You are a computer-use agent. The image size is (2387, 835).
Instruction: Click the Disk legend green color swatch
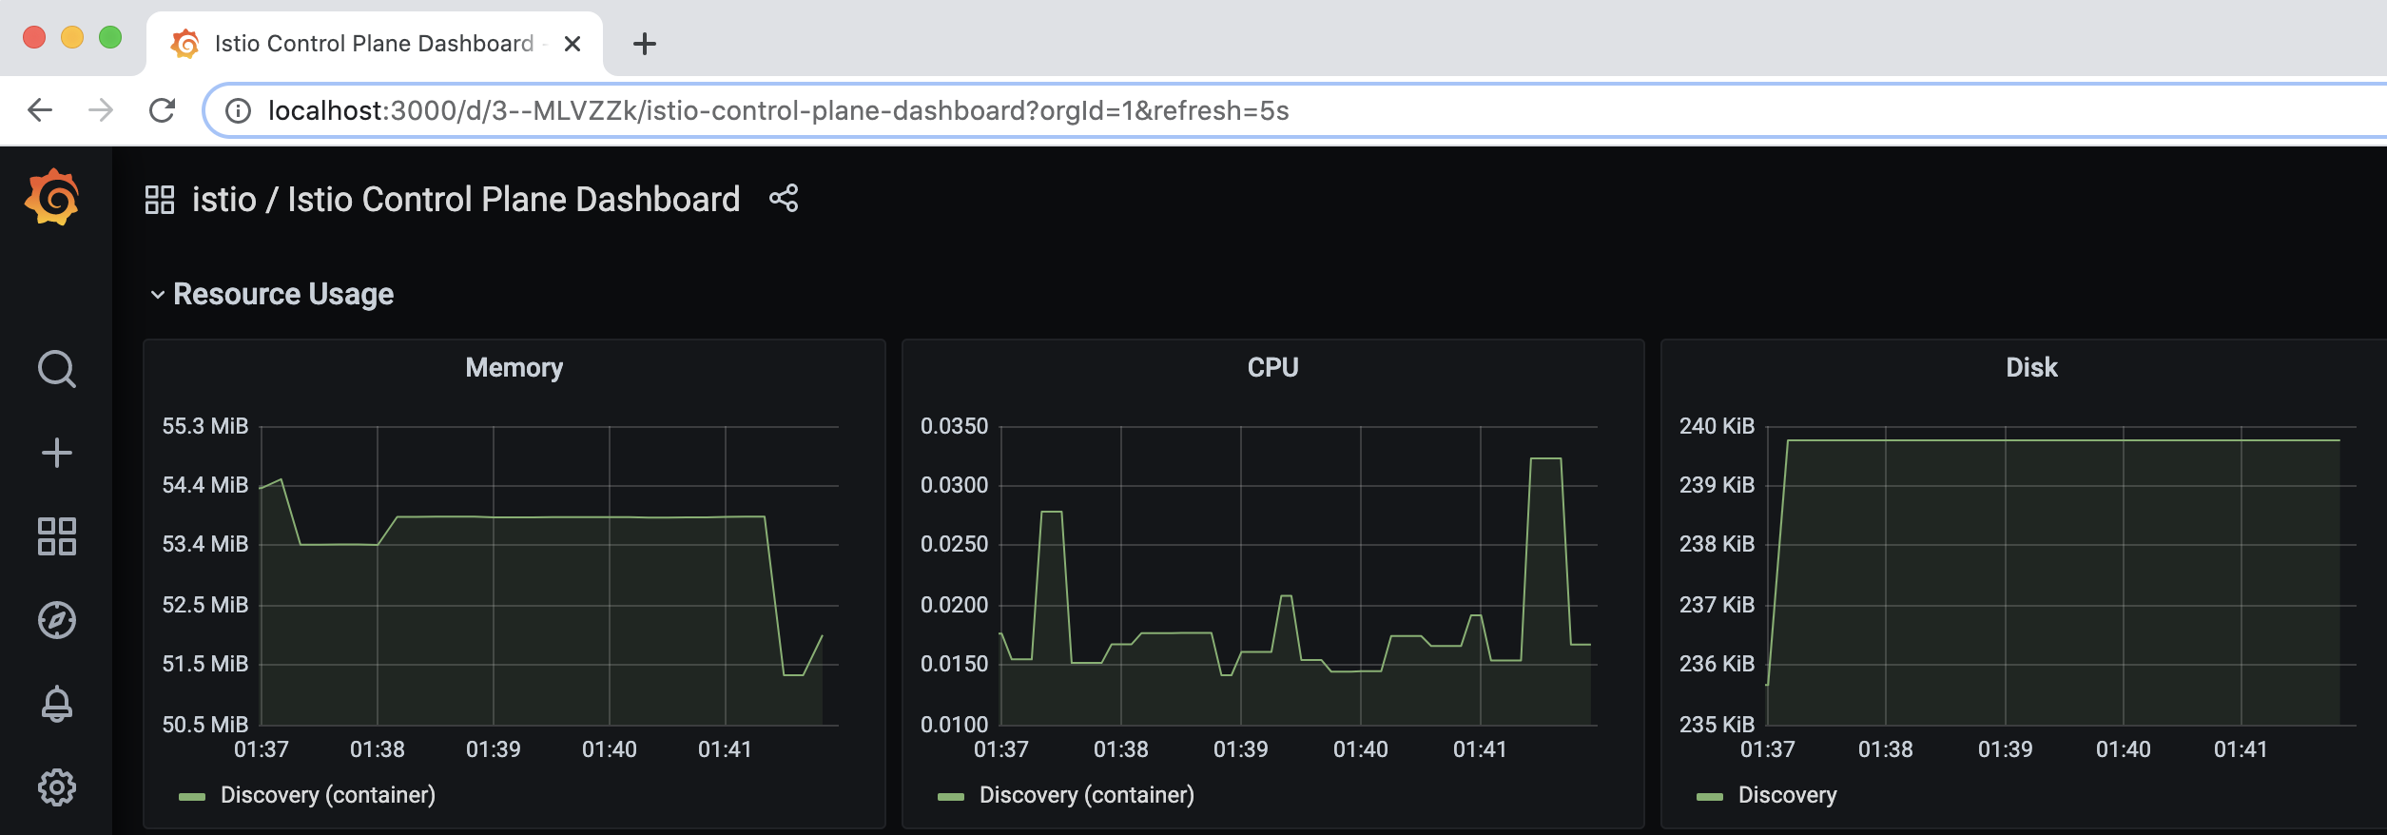click(1710, 797)
